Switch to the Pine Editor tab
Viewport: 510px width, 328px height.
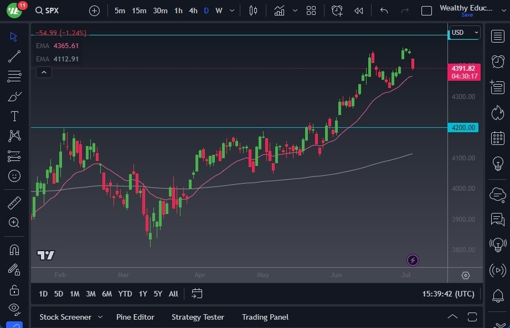(136, 317)
